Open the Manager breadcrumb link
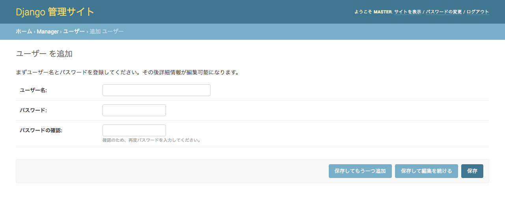 [48, 32]
